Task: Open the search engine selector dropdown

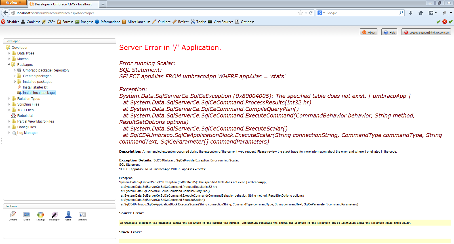Action: tap(321, 13)
